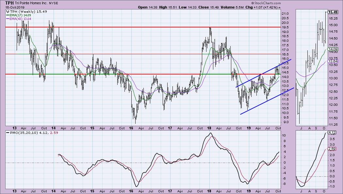Click the -8 label on the PMO axis
Screen dimensions: 343x194
tap(284, 184)
